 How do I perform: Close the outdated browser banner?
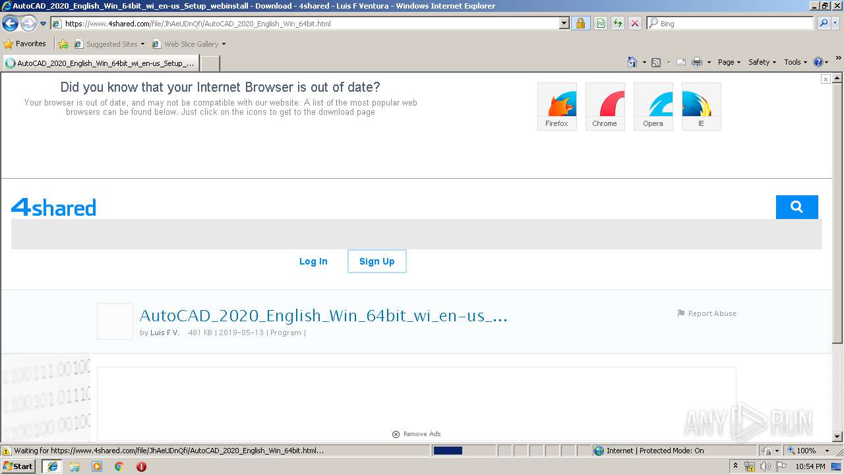pos(826,79)
